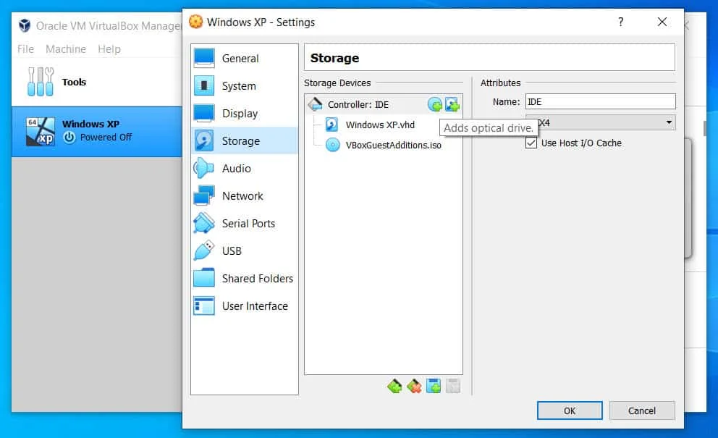Select the Storage settings category
718x438 pixels.
244,140
